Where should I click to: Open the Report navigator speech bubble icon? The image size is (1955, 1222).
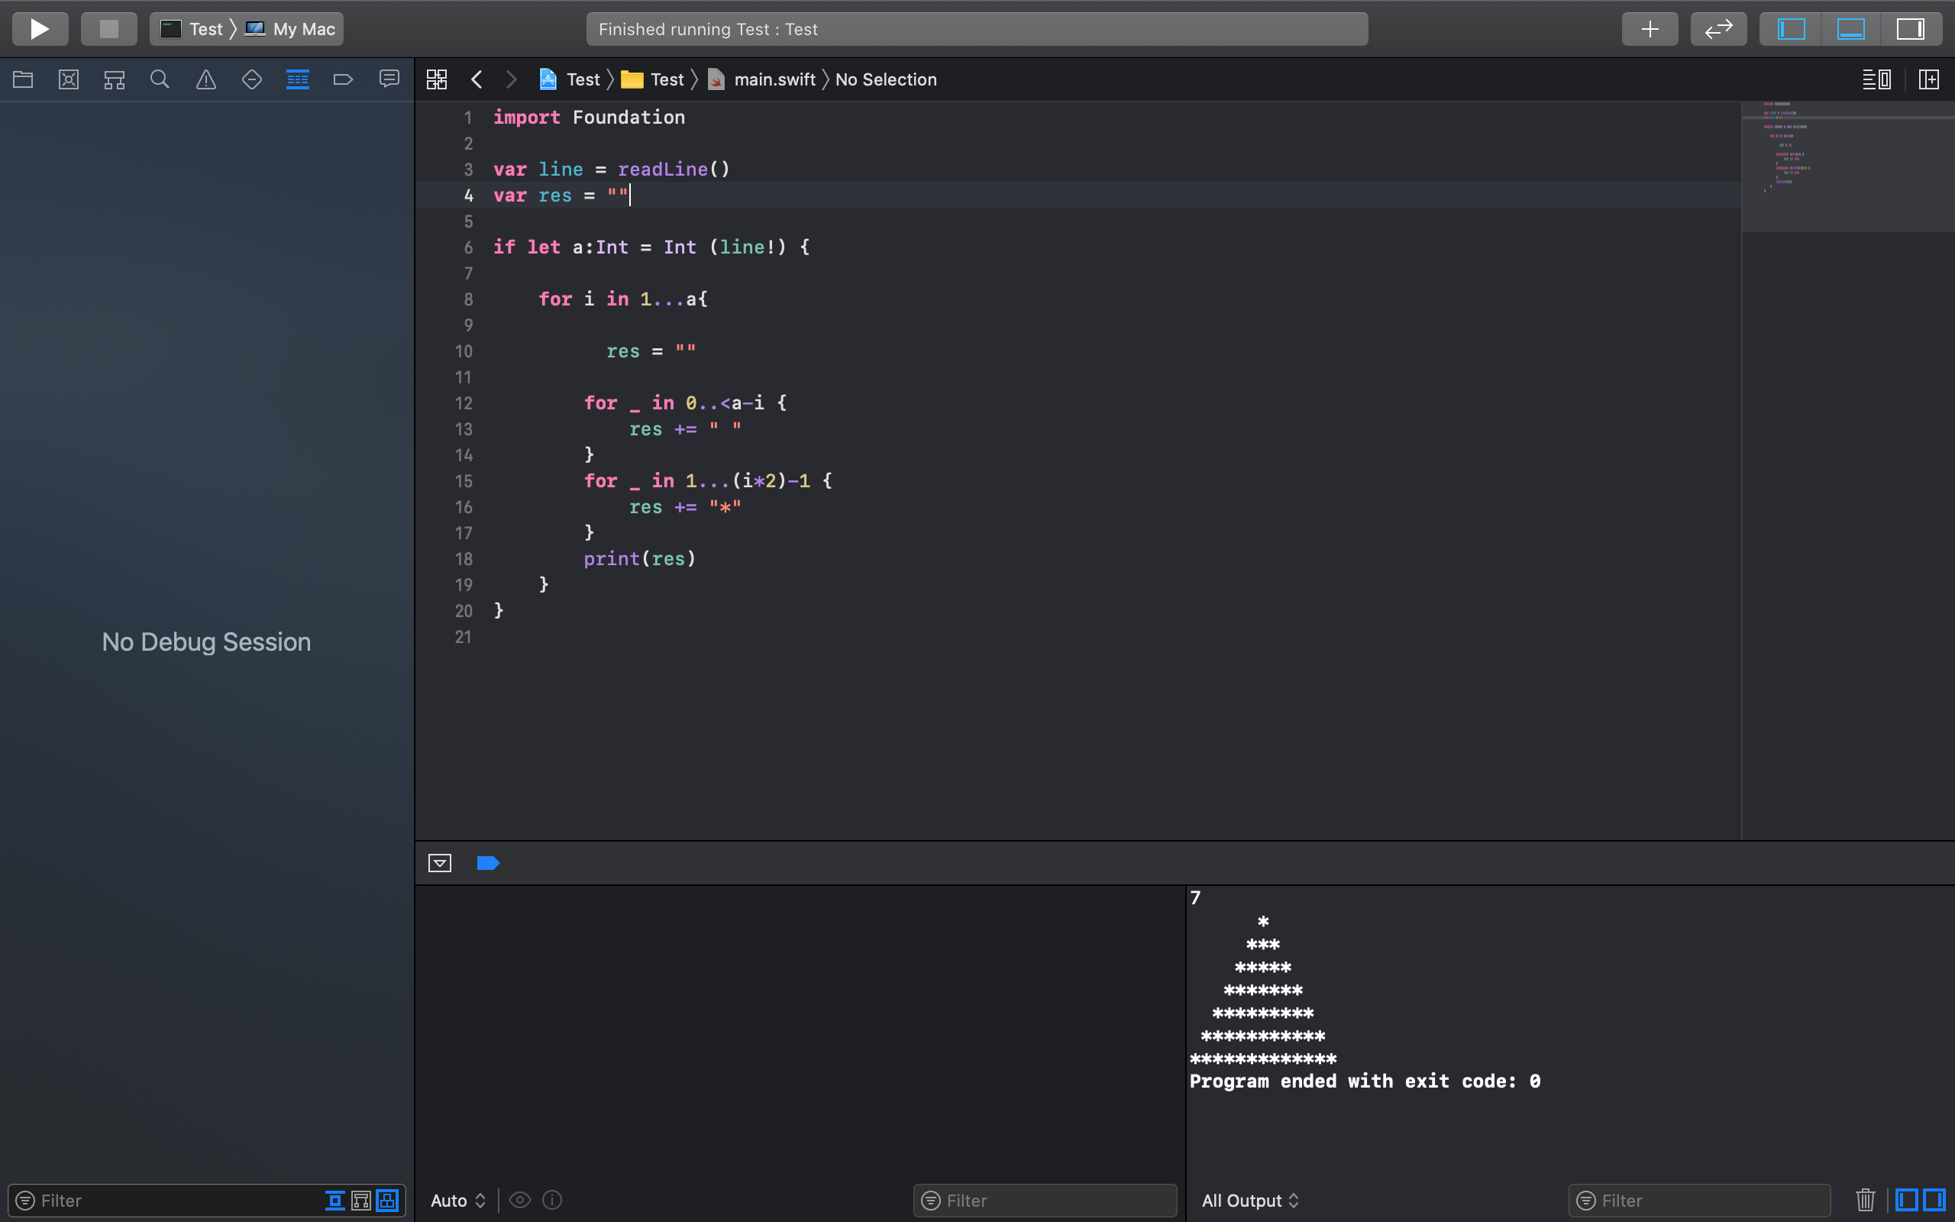tap(389, 79)
